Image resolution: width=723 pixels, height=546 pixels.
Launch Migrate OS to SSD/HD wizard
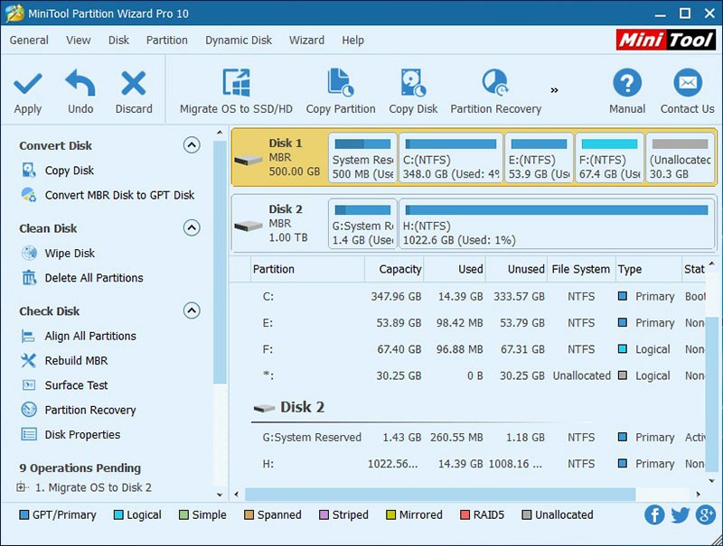[236, 83]
